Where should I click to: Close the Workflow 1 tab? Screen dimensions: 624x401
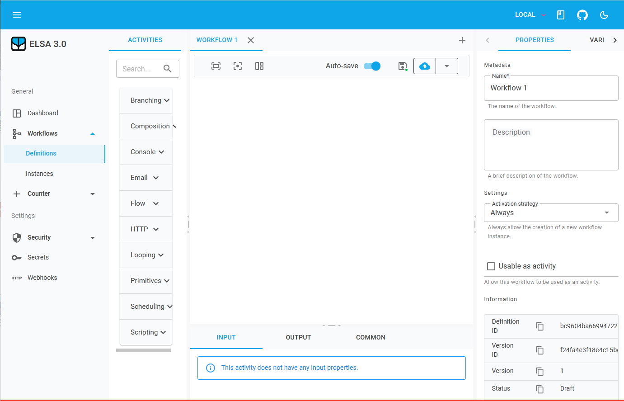point(251,40)
